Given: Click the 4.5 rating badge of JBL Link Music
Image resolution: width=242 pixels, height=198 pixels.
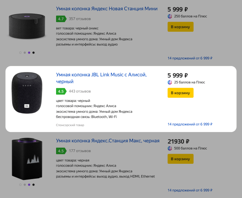Looking at the screenshot, I should click(61, 91).
